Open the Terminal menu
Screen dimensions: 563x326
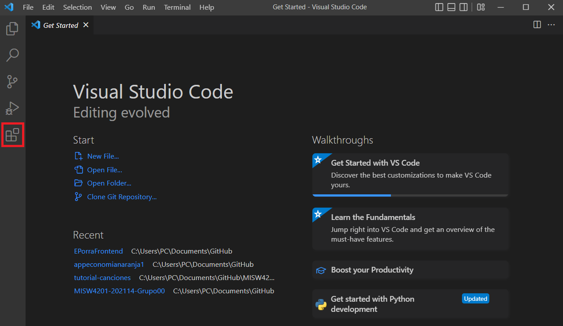point(177,7)
